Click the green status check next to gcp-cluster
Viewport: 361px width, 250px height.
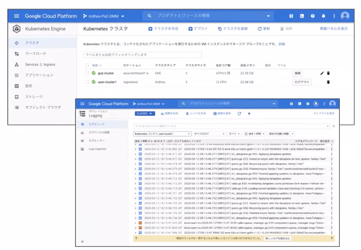click(93, 73)
